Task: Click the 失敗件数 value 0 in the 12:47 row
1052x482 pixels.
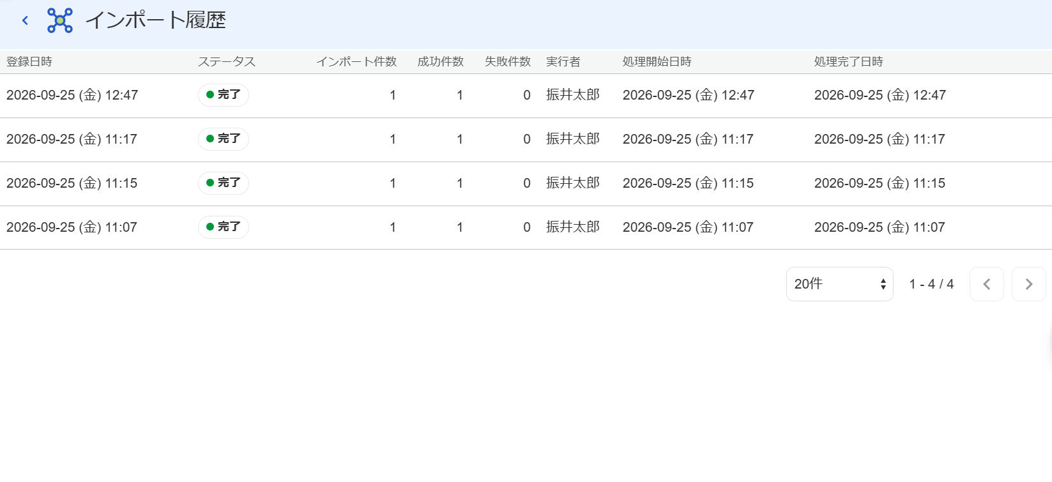Action: pos(527,95)
